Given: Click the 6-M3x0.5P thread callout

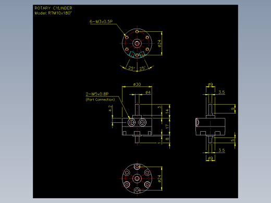Looking at the screenshot, I should point(101,22).
